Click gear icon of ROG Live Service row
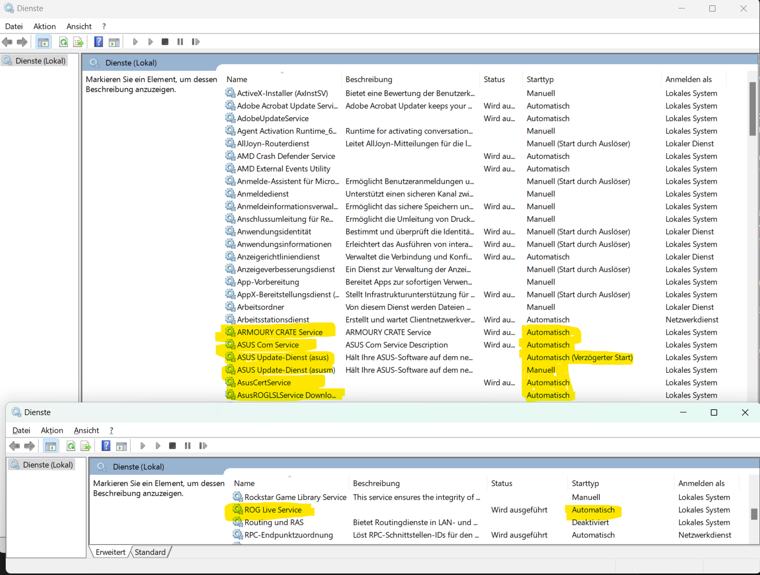The width and height of the screenshot is (760, 575). [237, 509]
